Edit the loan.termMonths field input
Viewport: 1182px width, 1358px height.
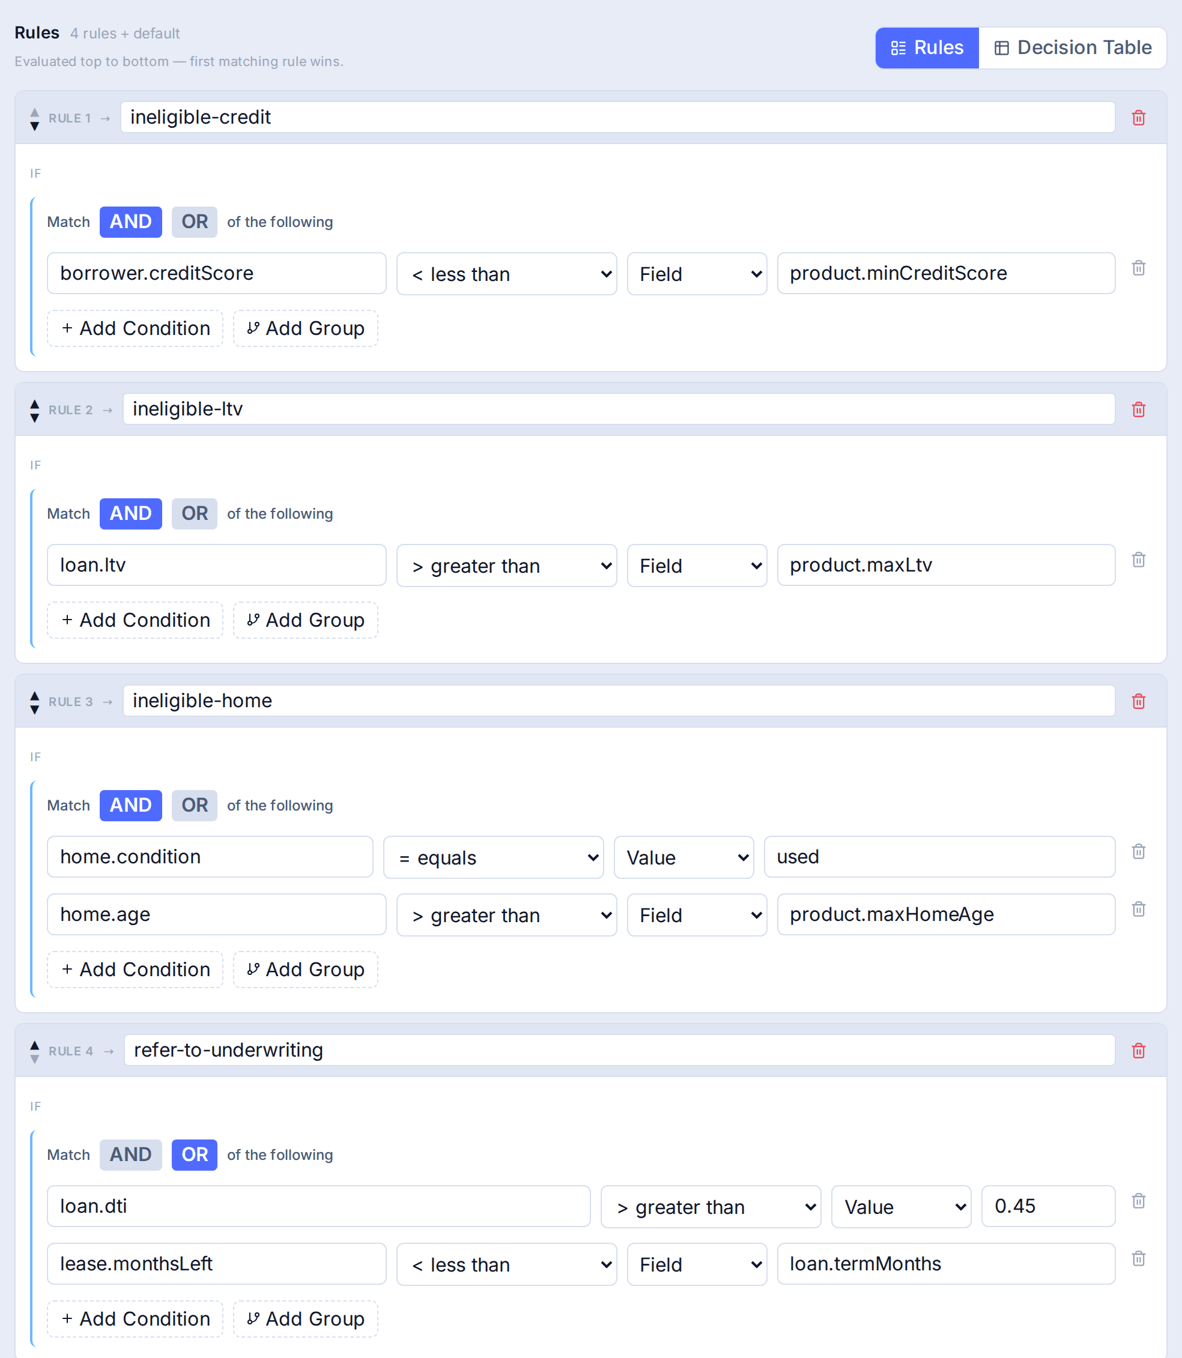click(x=946, y=1264)
